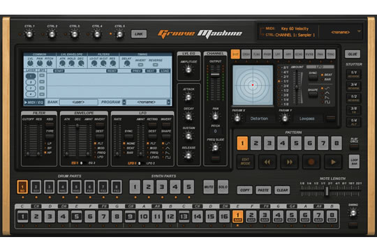
Task: Trigger the 1/4 ALT stutter pad
Action: 354,122
